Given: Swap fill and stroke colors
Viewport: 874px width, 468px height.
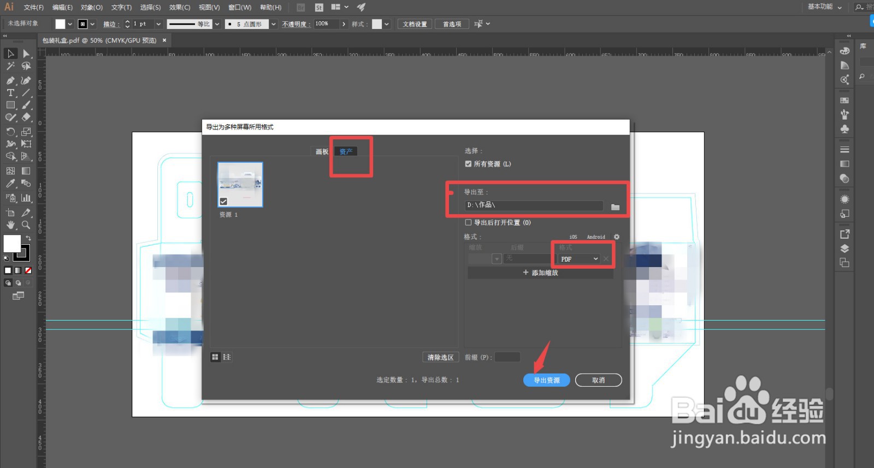Looking at the screenshot, I should coord(28,238).
